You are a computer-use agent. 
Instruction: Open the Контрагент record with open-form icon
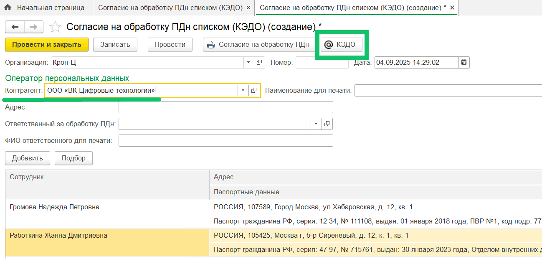(x=254, y=90)
